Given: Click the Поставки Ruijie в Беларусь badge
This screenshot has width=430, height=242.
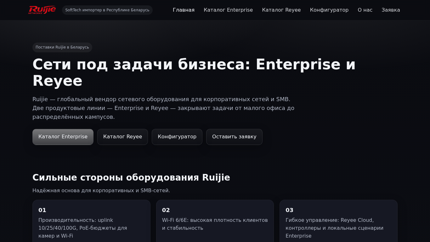Looking at the screenshot, I should 62,47.
